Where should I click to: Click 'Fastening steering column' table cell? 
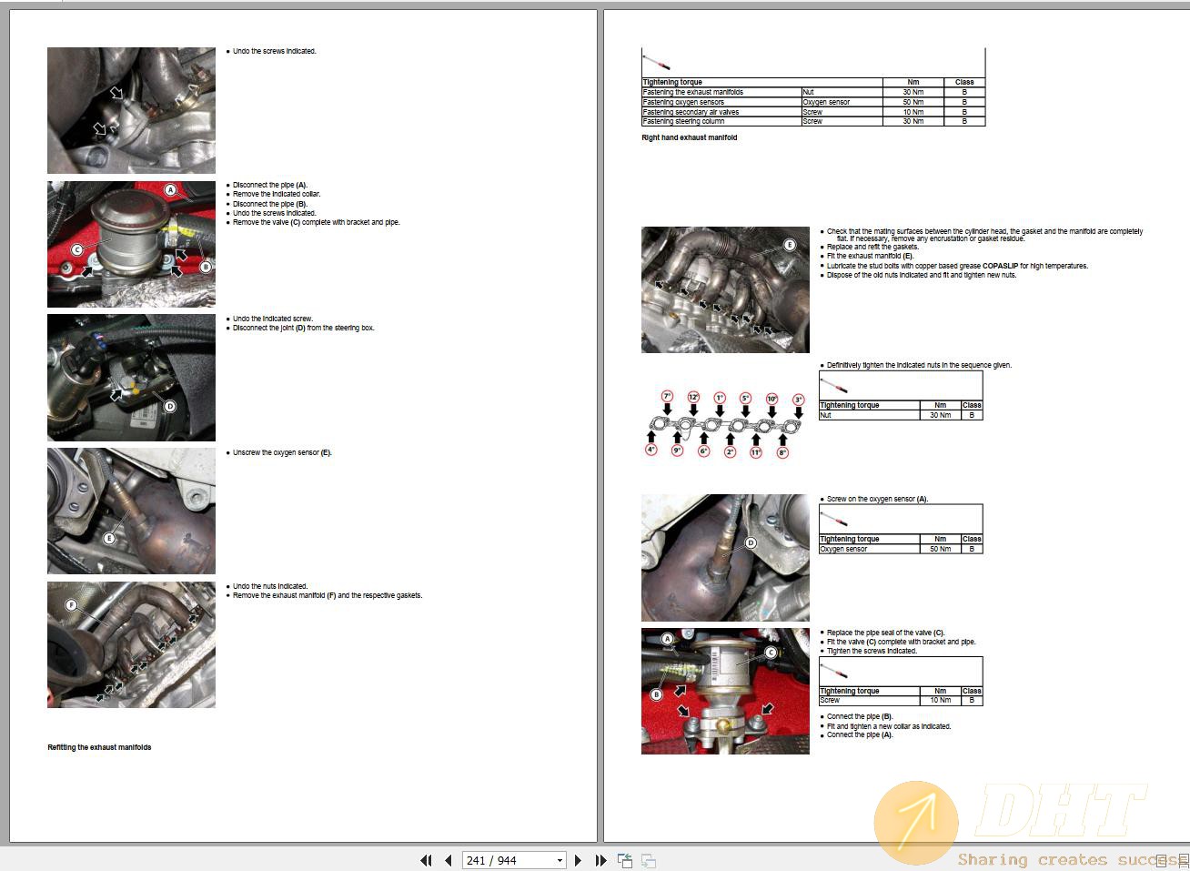721,121
